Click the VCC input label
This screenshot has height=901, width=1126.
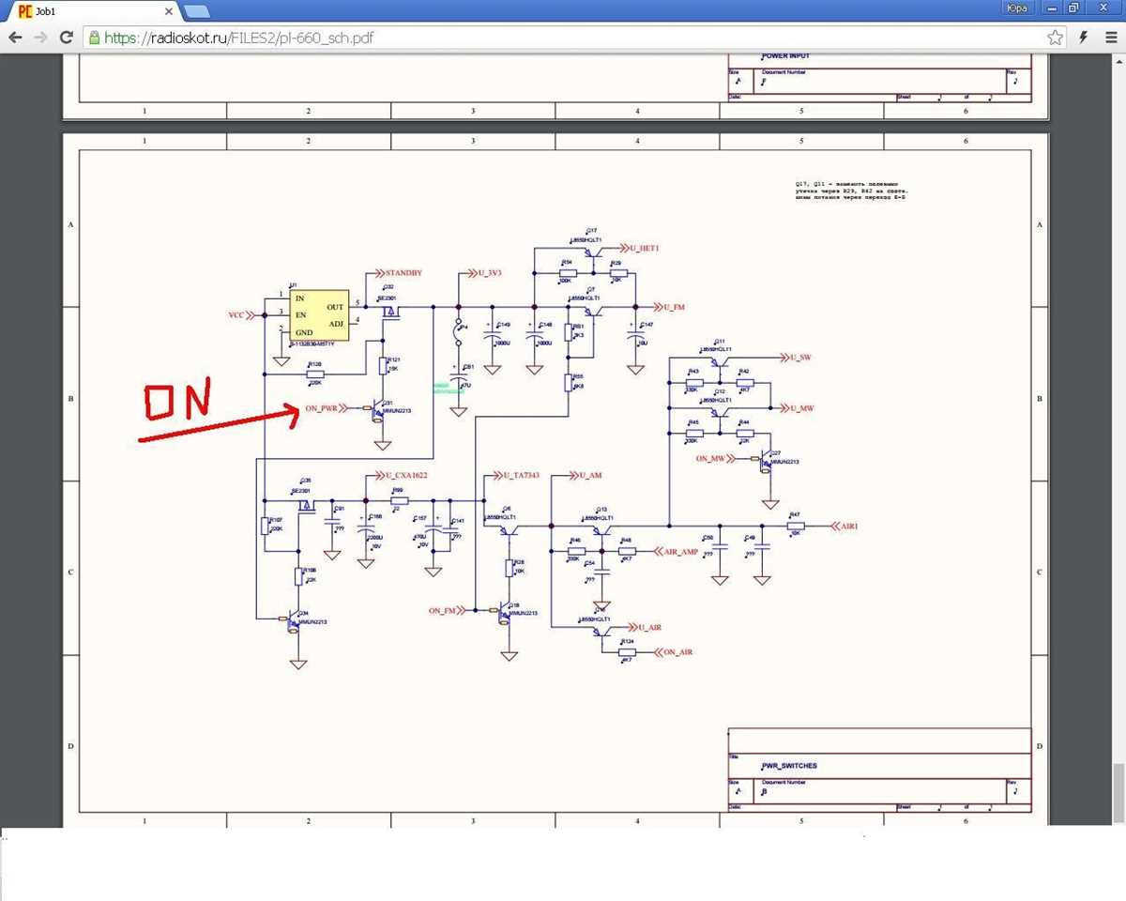236,315
